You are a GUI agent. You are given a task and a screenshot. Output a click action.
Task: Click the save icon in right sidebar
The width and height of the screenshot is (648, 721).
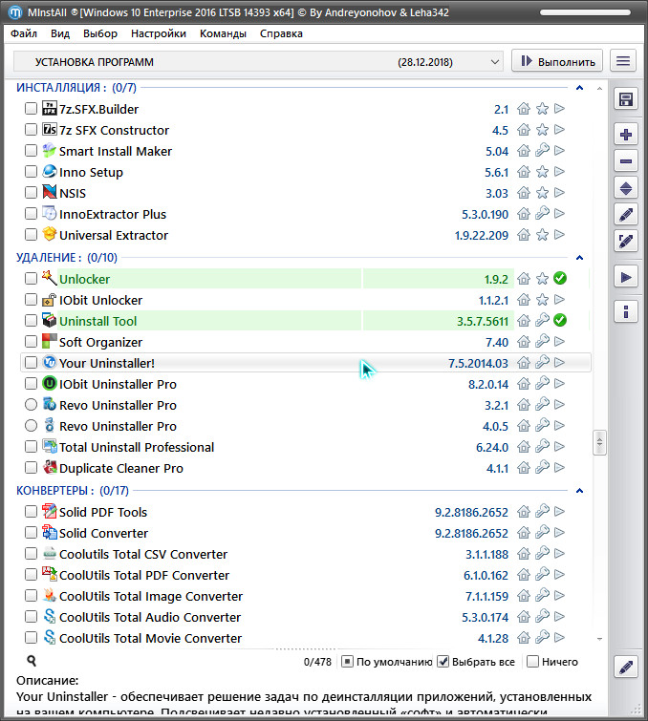click(x=626, y=100)
